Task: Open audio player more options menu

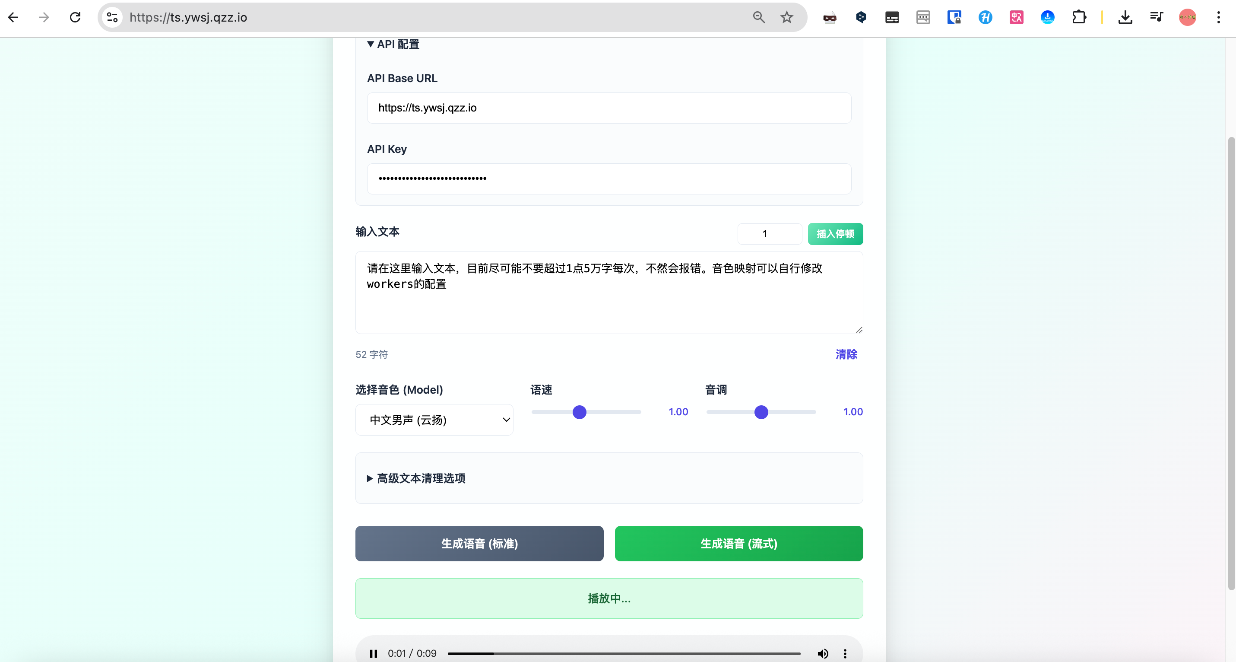Action: (845, 653)
